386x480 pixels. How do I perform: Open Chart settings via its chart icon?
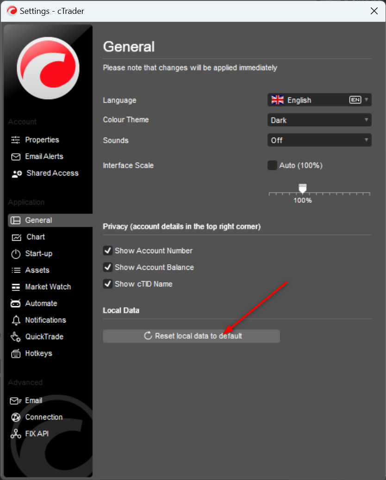pyautogui.click(x=17, y=237)
